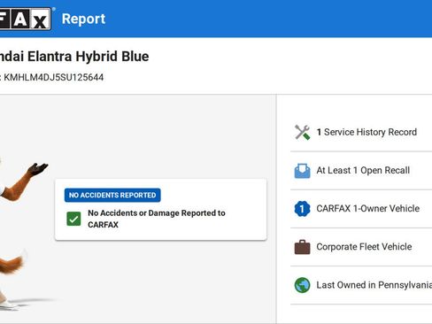432x324 pixels.
Task: Click the green checkmark box
Action: click(73, 219)
